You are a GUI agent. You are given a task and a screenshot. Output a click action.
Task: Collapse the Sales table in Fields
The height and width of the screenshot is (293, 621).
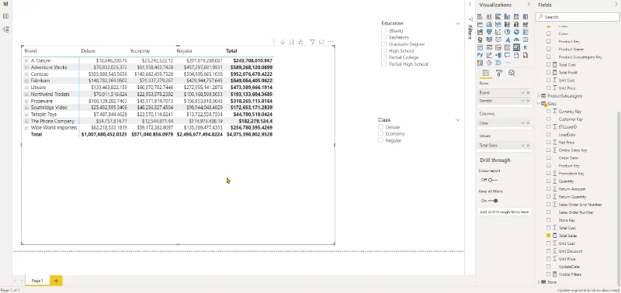tap(539, 104)
